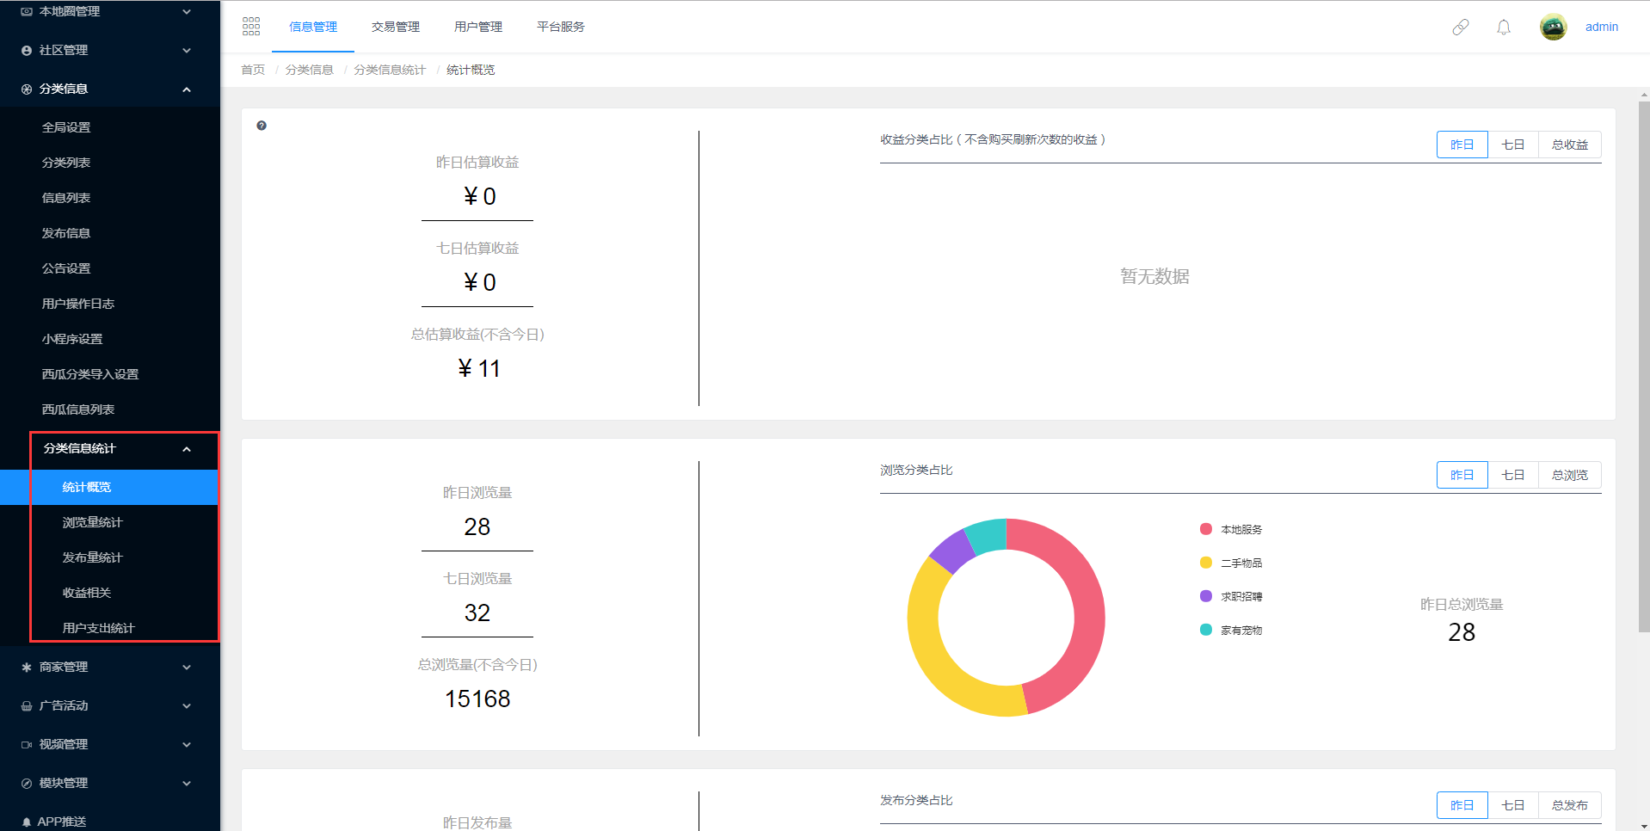Open the admin account name

(1602, 28)
